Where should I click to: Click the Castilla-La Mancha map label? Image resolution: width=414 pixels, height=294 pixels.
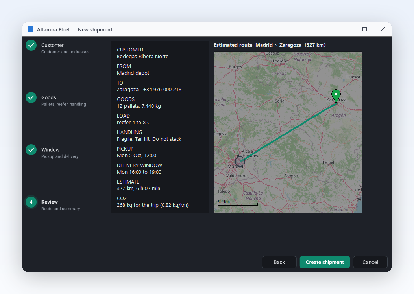[x=253, y=196]
